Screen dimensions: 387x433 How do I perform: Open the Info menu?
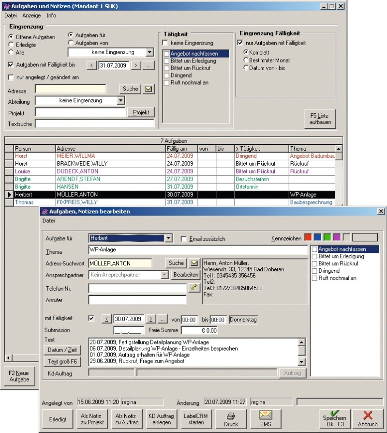tap(51, 15)
